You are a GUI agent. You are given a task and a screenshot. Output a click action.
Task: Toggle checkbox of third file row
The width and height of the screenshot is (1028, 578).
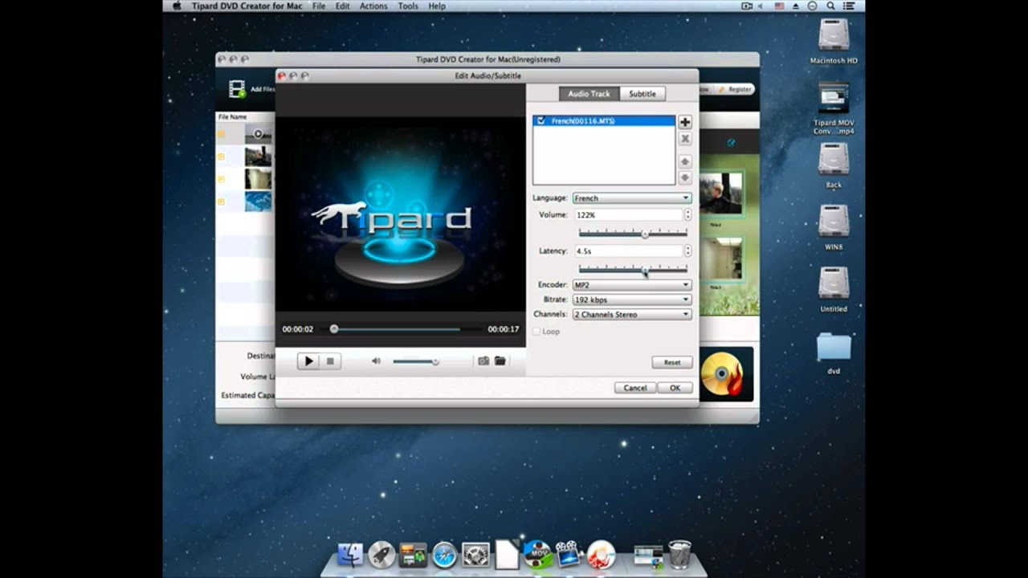click(x=221, y=178)
